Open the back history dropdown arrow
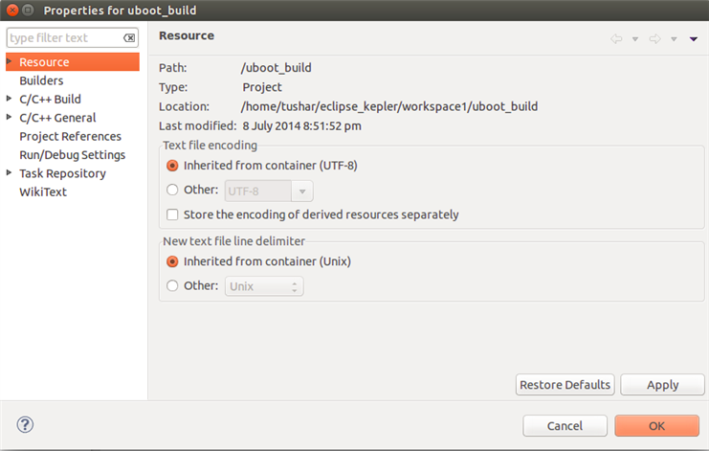 coord(635,39)
